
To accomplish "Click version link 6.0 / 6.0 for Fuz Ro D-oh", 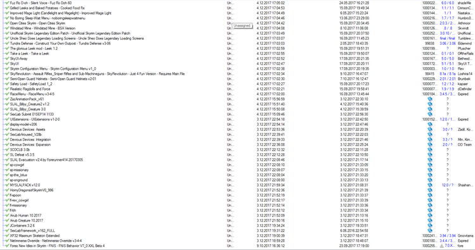I will click(x=447, y=3).
